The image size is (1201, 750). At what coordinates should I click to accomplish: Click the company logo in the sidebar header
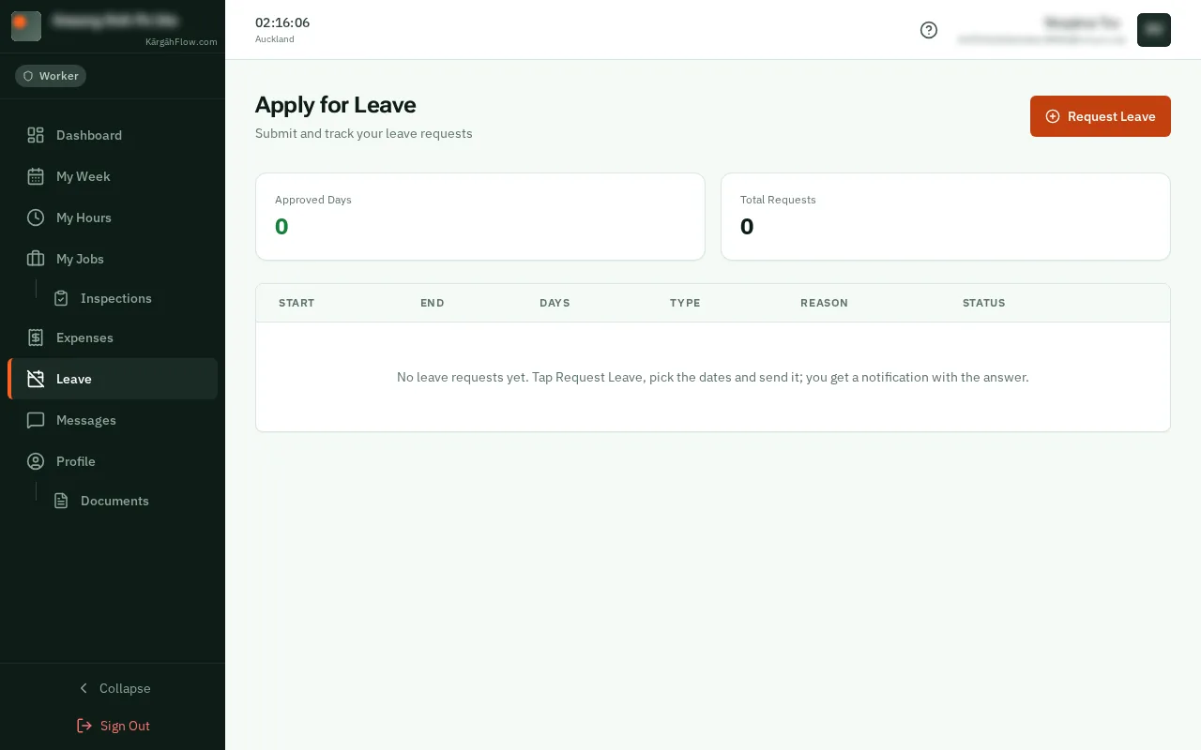tap(26, 26)
